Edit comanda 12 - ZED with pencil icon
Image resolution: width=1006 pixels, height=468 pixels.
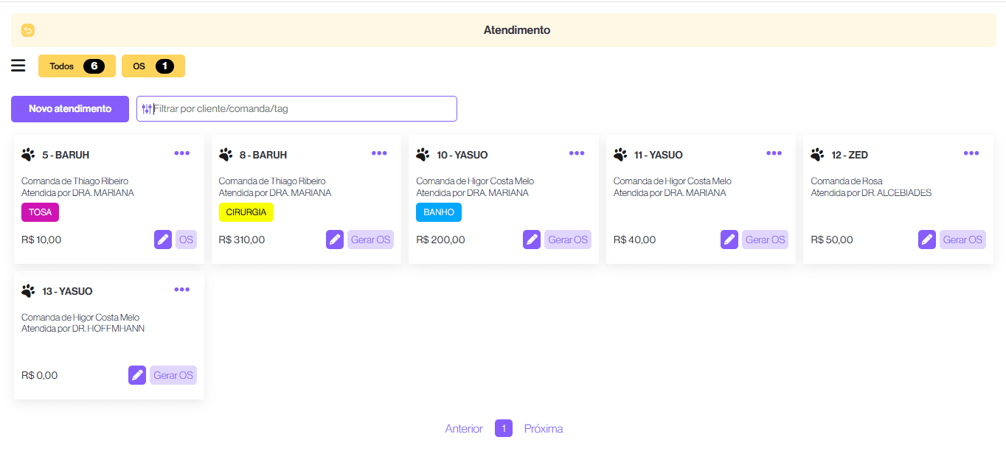point(927,240)
